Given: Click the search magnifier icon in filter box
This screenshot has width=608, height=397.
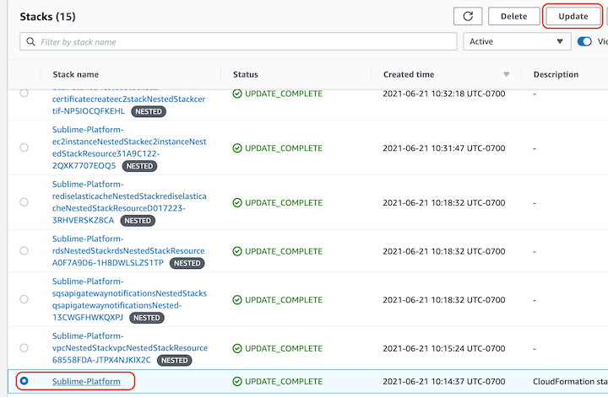Looking at the screenshot, I should click(x=30, y=41).
